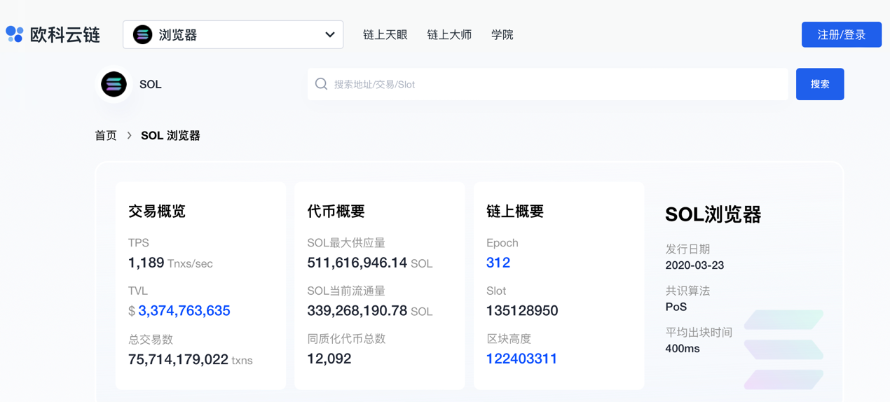Viewport: 890px width, 402px height.
Task: Click the SOL label next to token icon
Action: 151,84
